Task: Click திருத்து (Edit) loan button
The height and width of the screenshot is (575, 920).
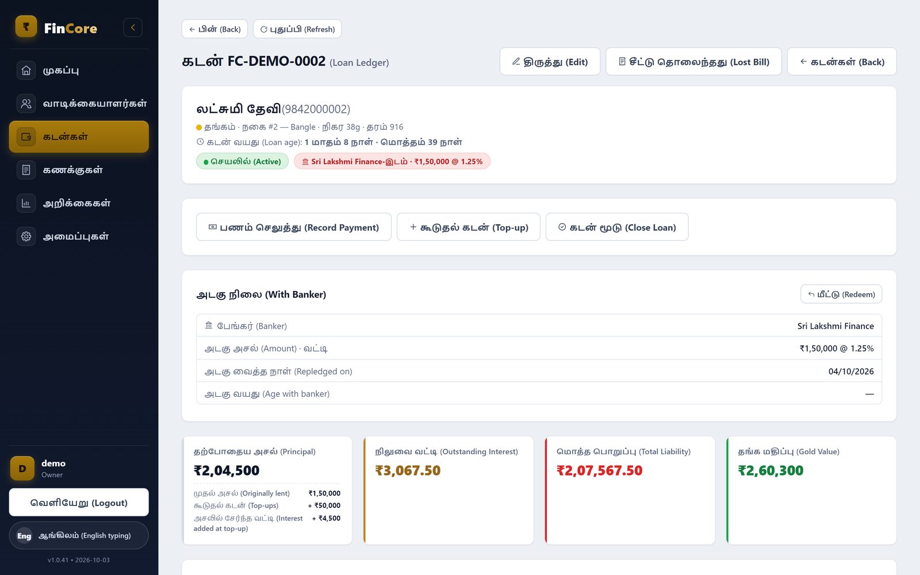Action: coord(550,62)
